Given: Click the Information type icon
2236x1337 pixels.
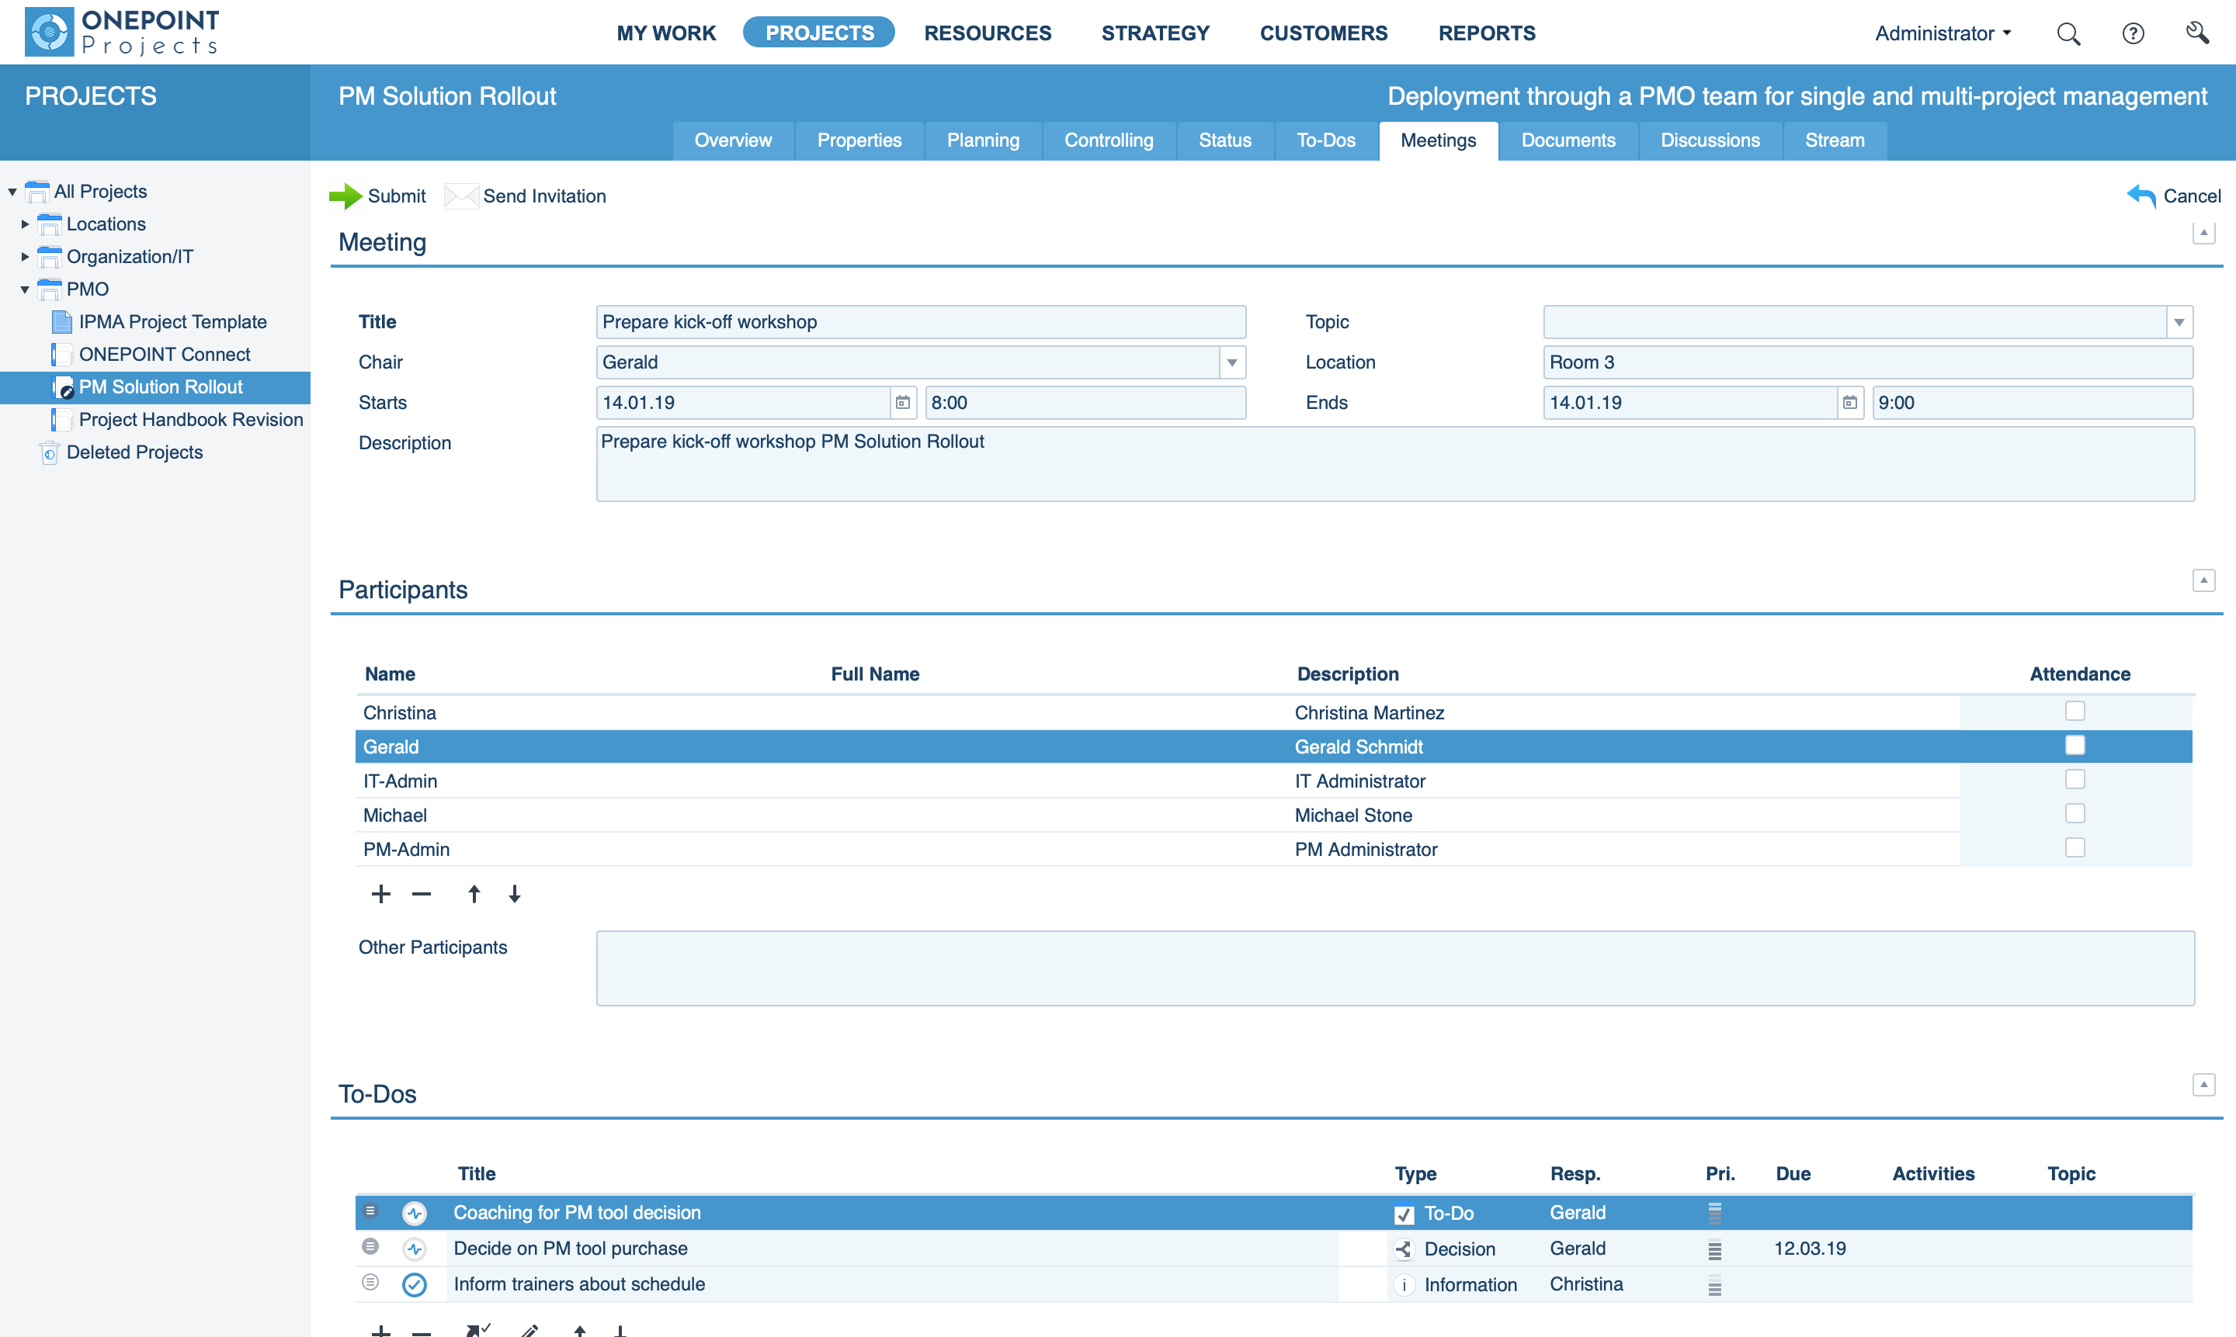Looking at the screenshot, I should (1403, 1286).
